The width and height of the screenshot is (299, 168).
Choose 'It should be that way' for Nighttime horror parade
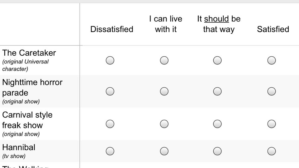pos(217,91)
